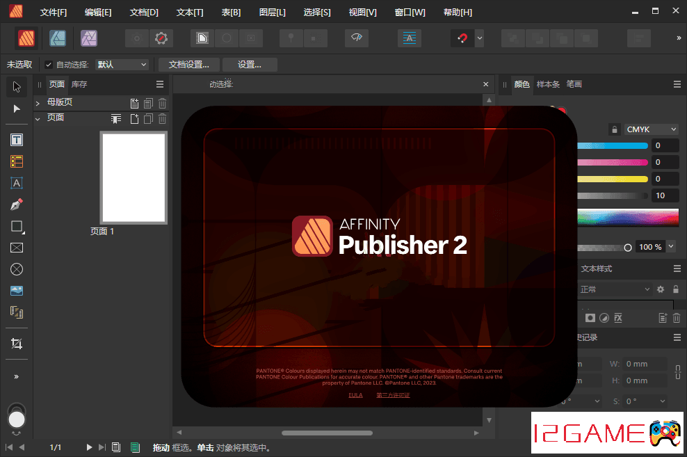687x457 pixels.
Task: Select the Pen tool
Action: [x=17, y=205]
